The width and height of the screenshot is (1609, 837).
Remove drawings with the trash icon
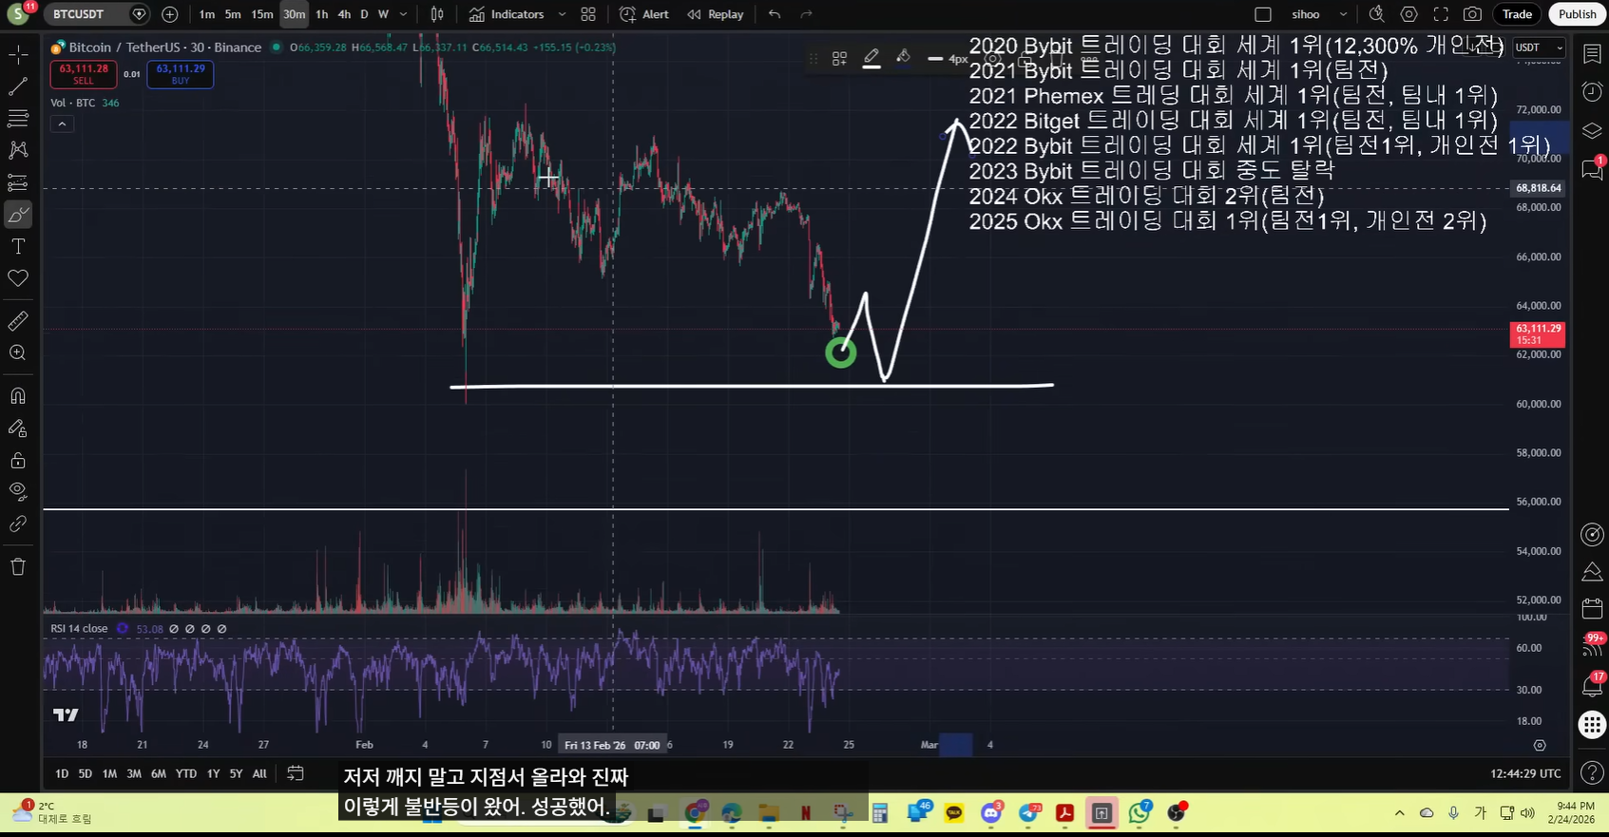[18, 567]
